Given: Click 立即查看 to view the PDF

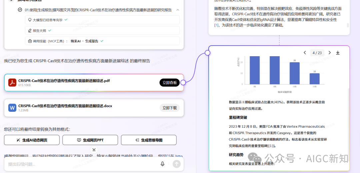Looking at the screenshot, I should click(170, 83).
